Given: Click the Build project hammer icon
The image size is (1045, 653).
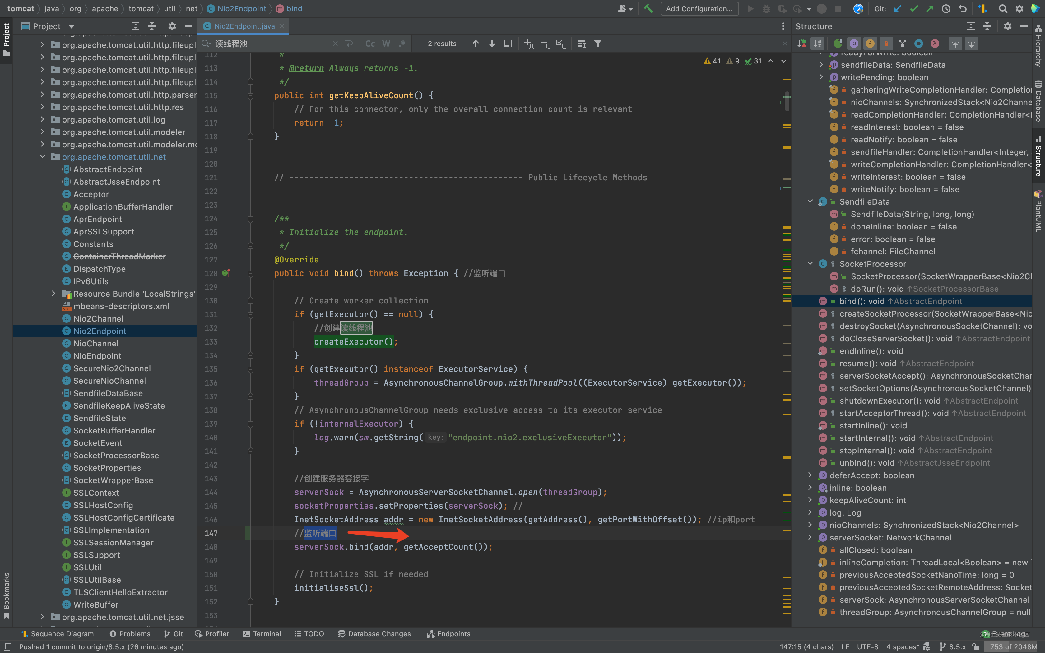Looking at the screenshot, I should (648, 9).
